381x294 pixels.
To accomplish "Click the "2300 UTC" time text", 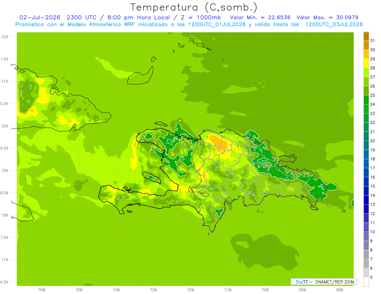I will point(81,17).
